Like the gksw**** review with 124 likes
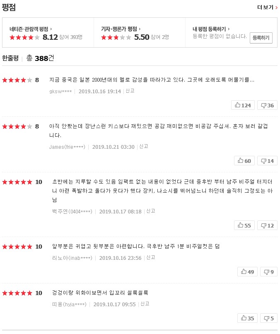Viewport: 280px width, 334px height. point(243,105)
